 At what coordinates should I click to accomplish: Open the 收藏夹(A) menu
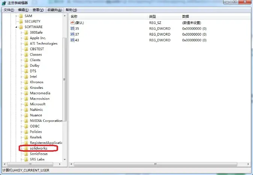point(55,10)
